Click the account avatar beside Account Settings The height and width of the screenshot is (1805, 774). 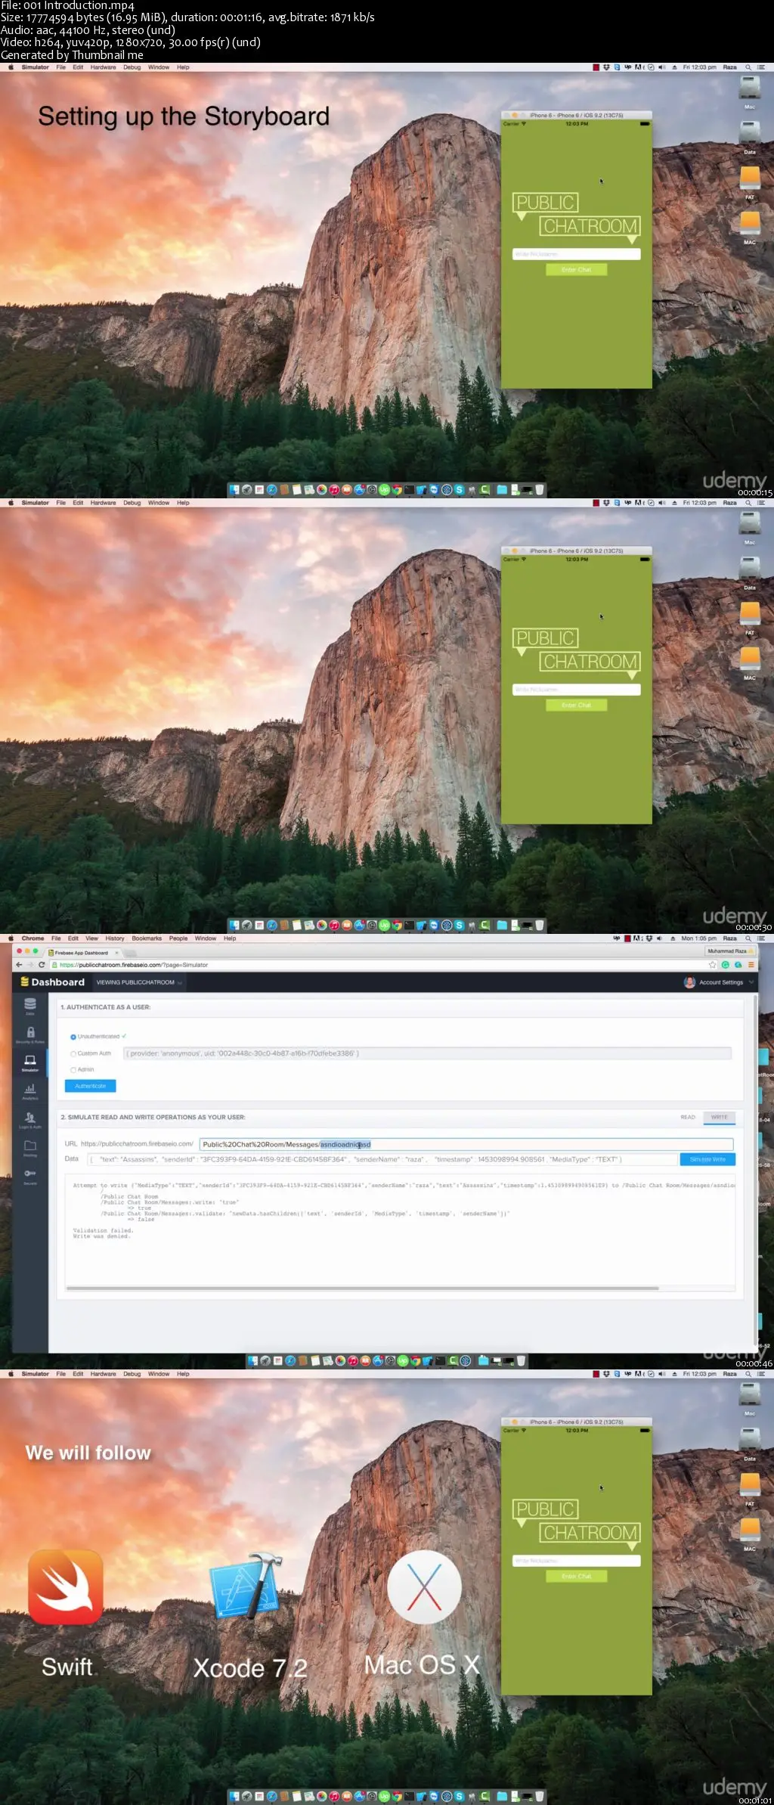pos(689,982)
